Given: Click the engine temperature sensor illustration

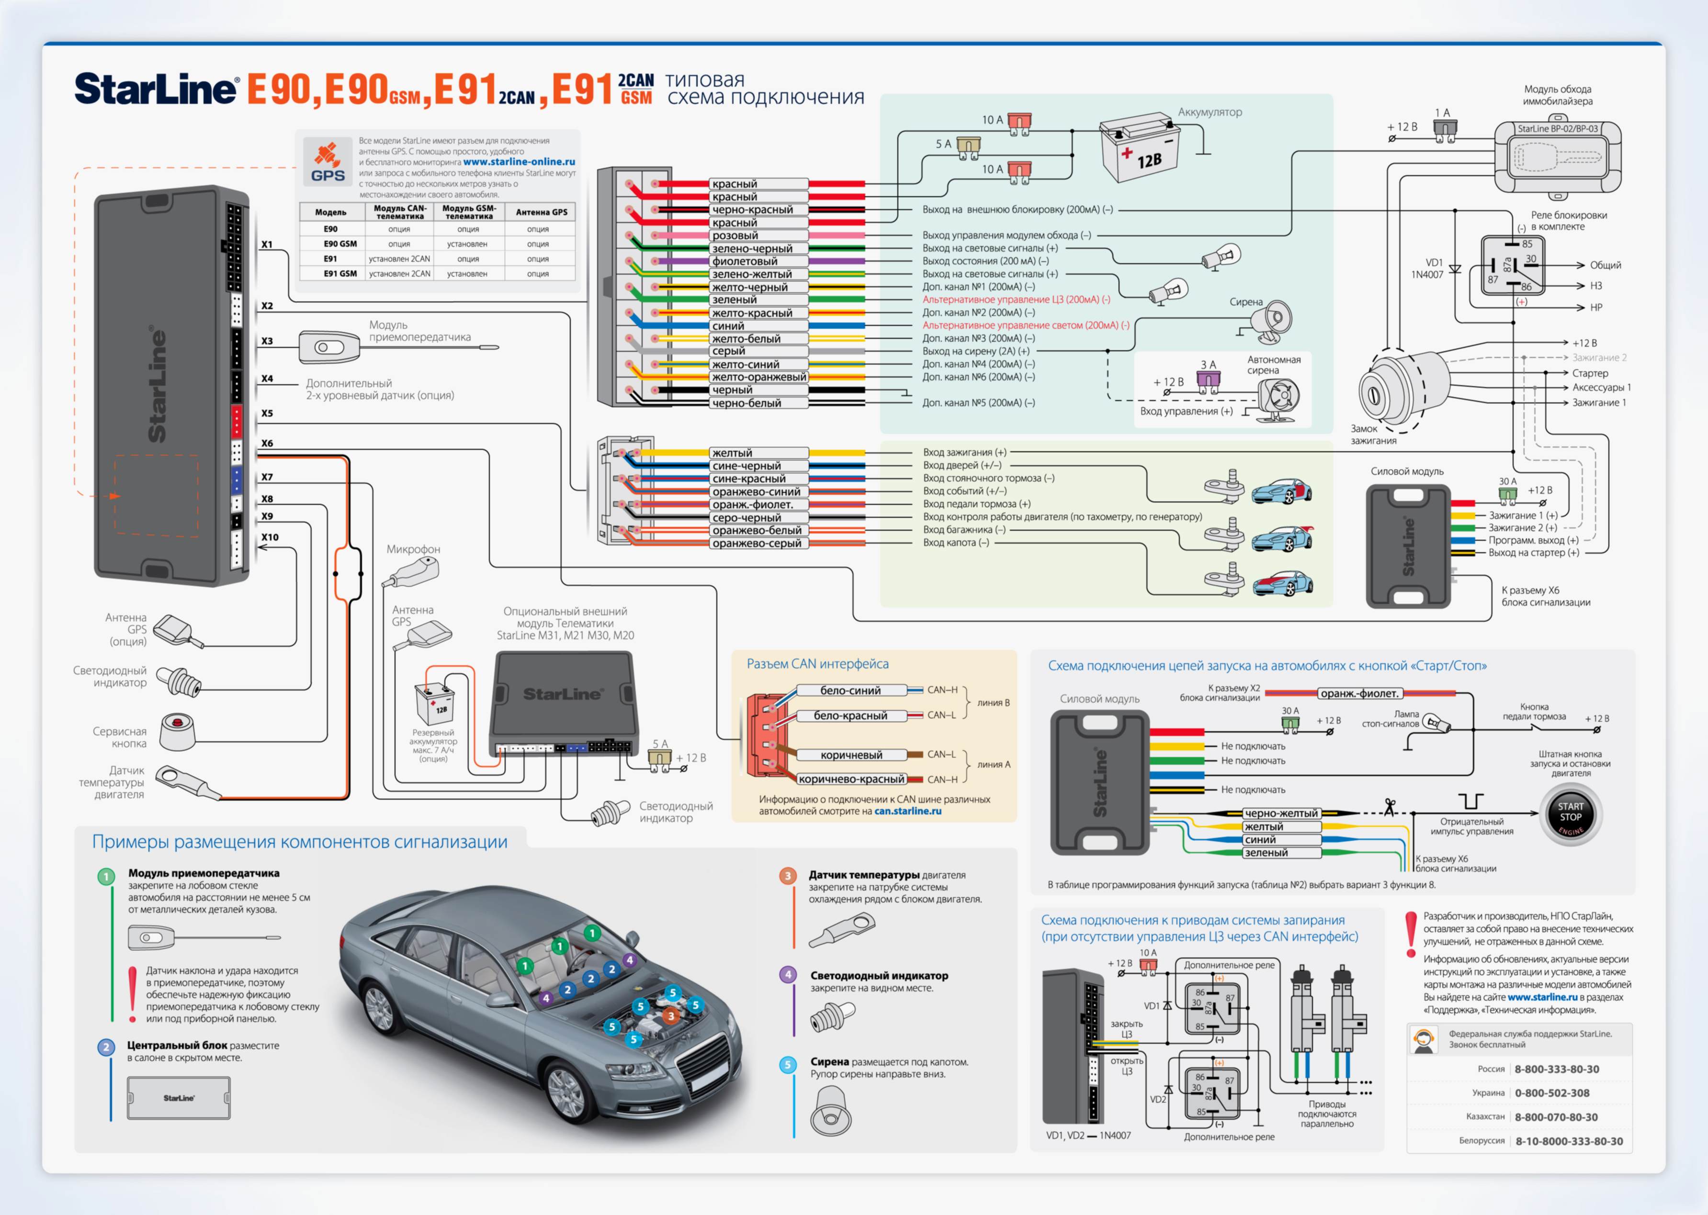Looking at the screenshot, I should [x=188, y=781].
